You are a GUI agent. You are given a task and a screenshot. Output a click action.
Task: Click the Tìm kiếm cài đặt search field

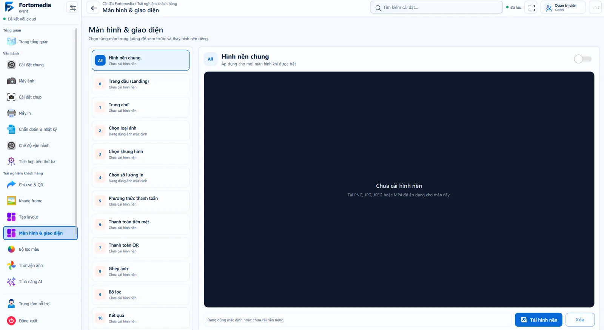click(x=436, y=8)
